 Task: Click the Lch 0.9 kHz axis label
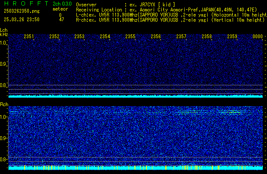(3, 64)
